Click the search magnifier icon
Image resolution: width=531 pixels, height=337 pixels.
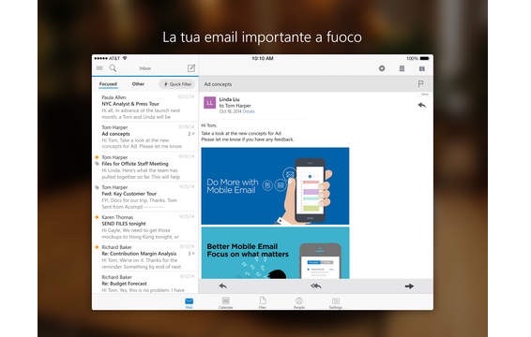[x=113, y=68]
